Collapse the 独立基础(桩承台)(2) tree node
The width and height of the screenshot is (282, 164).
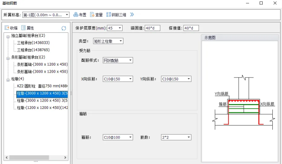[8, 37]
